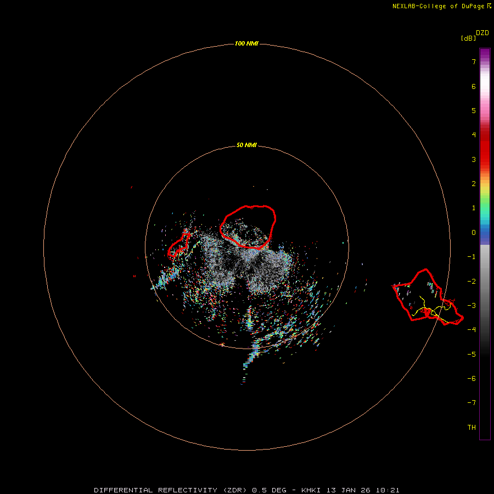Click the 50 NMI range ring label

[246, 145]
